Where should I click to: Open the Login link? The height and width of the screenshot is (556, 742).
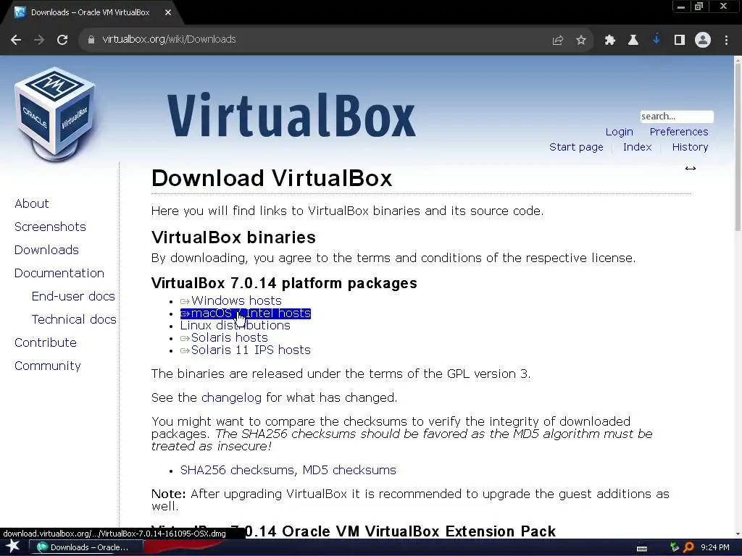(619, 132)
